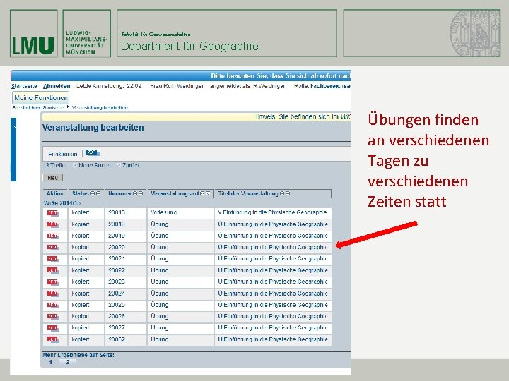Viewport: 509px width, 381px height.
Task: Sort Status column ascending
Action: point(93,193)
